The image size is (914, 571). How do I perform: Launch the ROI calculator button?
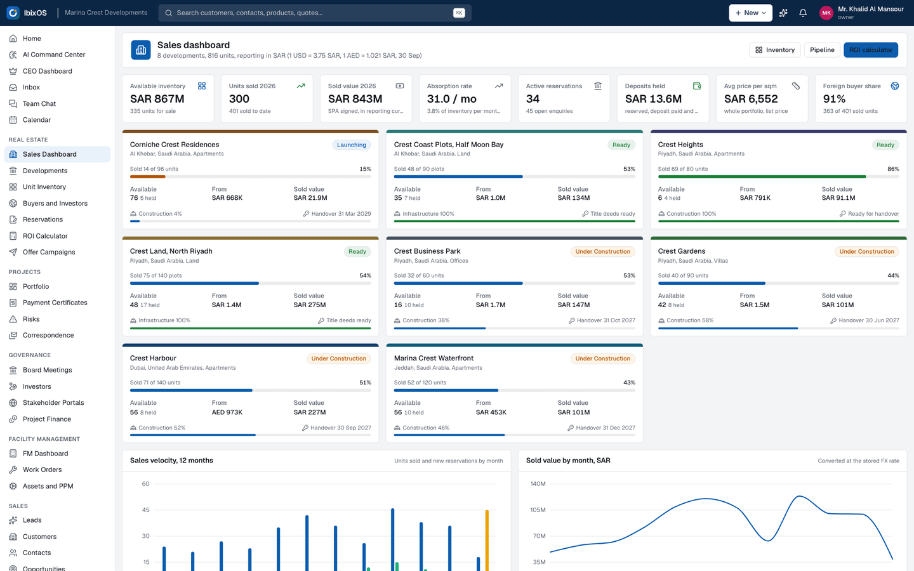(x=871, y=50)
